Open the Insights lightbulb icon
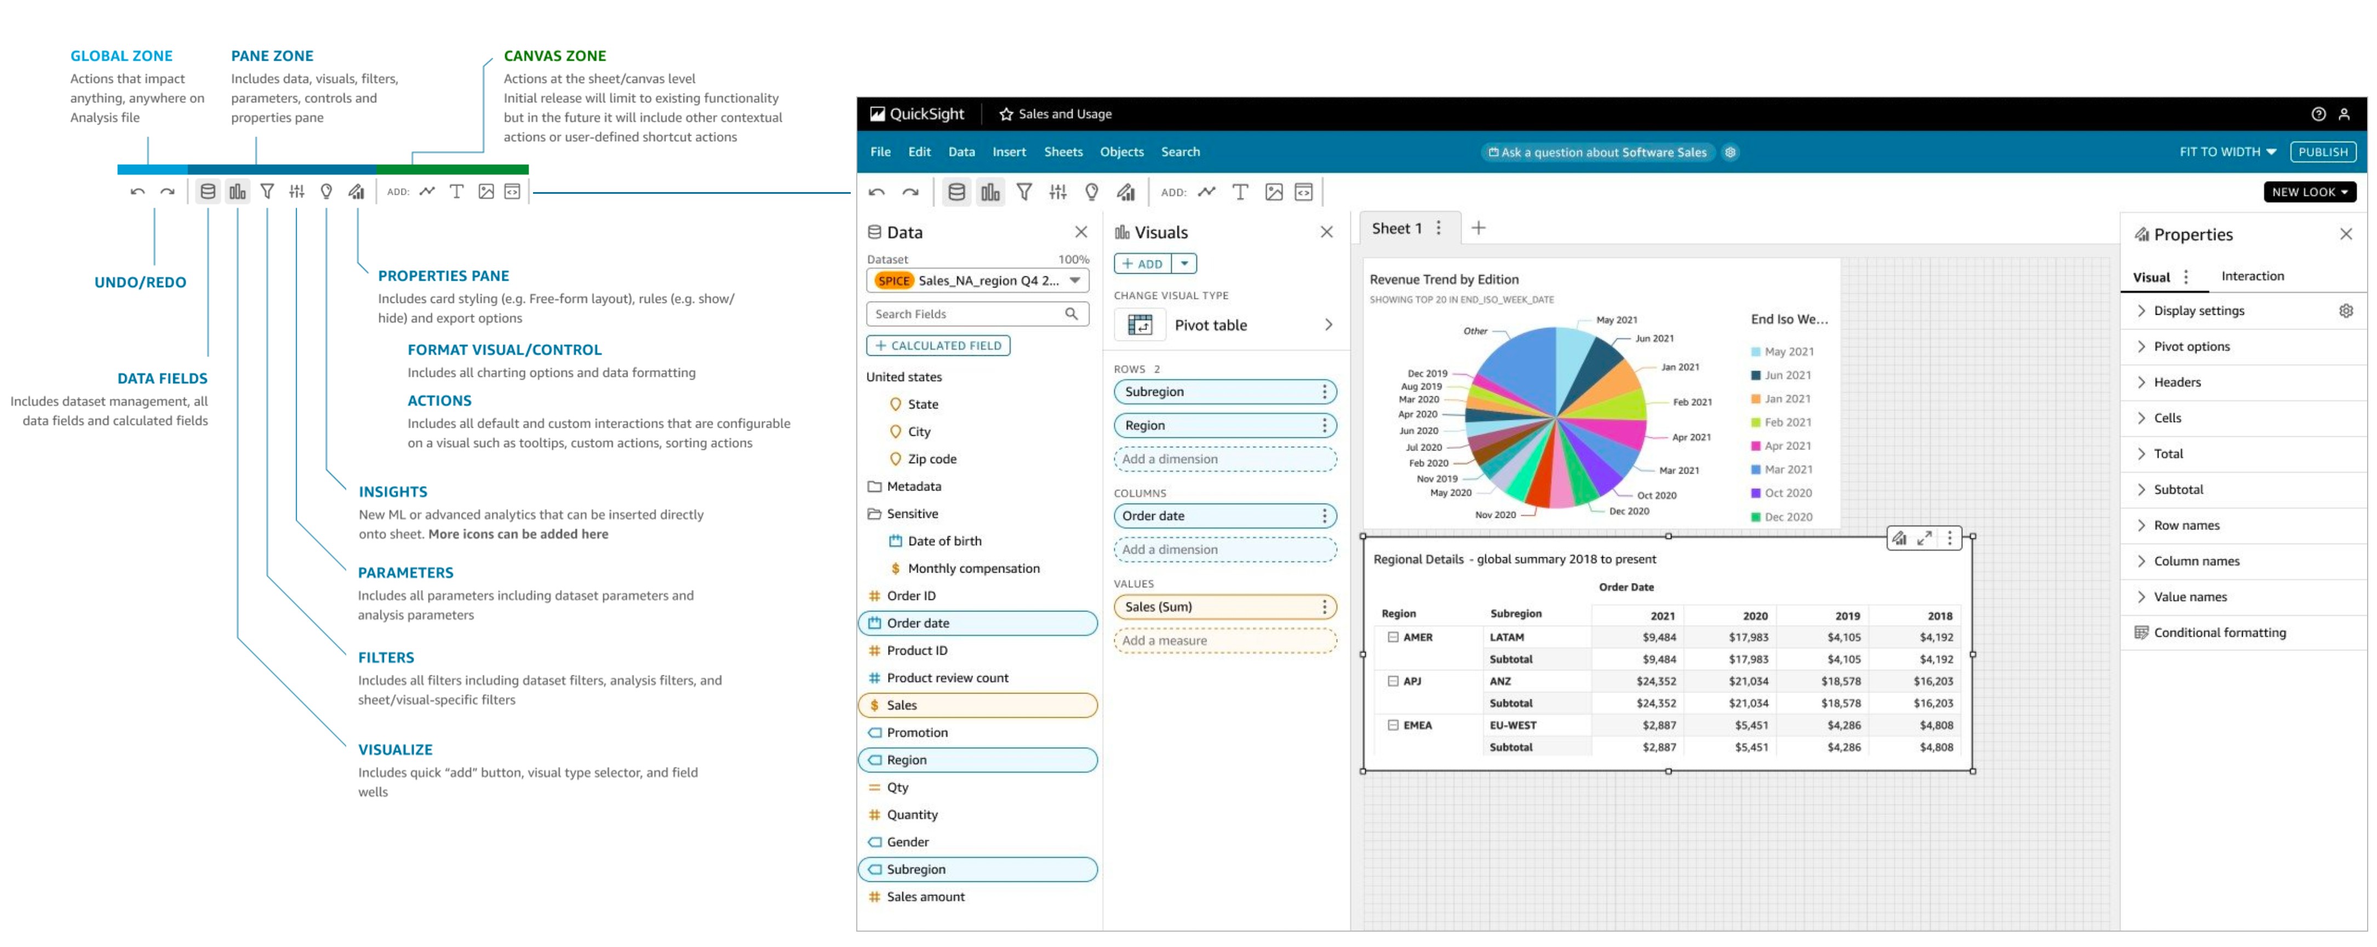 point(1092,192)
